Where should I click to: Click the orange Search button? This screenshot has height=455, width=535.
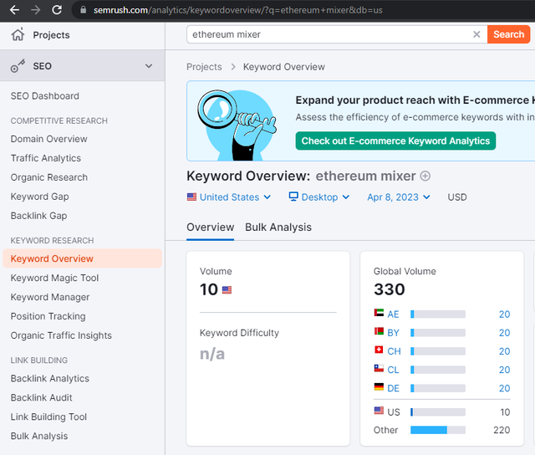click(x=508, y=34)
